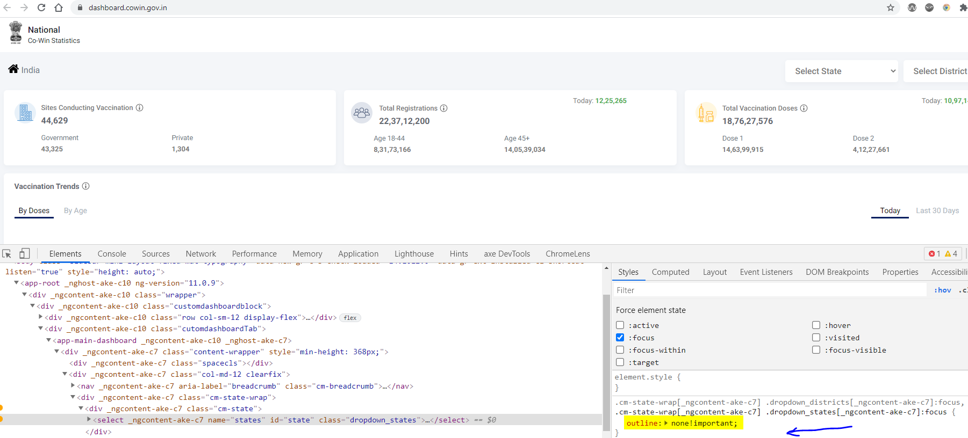Open the Memory tab
This screenshot has width=968, height=438.
point(307,254)
